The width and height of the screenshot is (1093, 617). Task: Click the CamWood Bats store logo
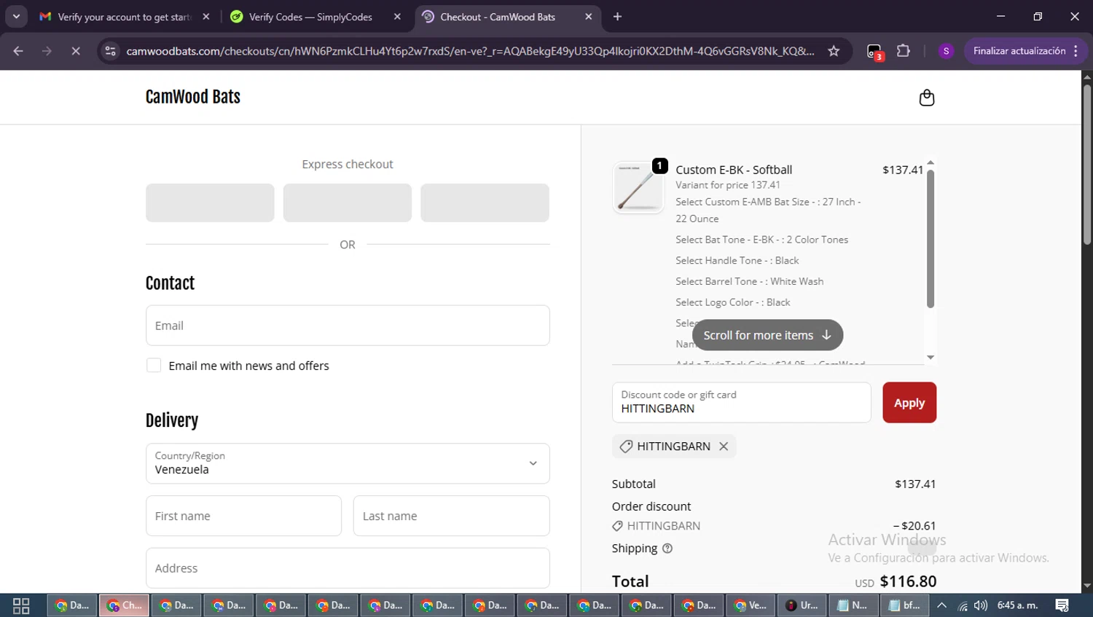[193, 97]
